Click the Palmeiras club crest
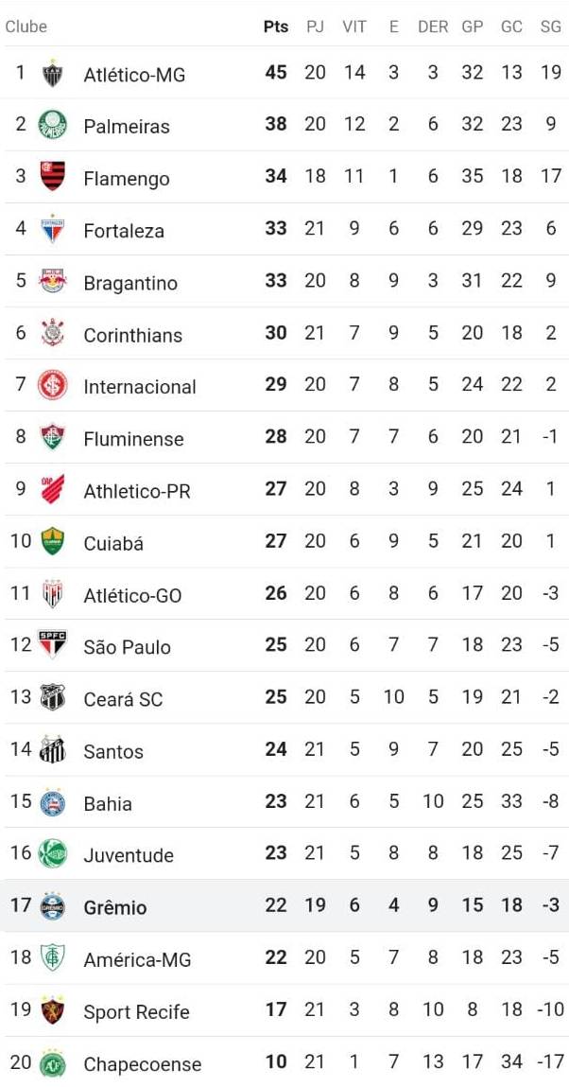The width and height of the screenshot is (569, 1087). pos(52,126)
